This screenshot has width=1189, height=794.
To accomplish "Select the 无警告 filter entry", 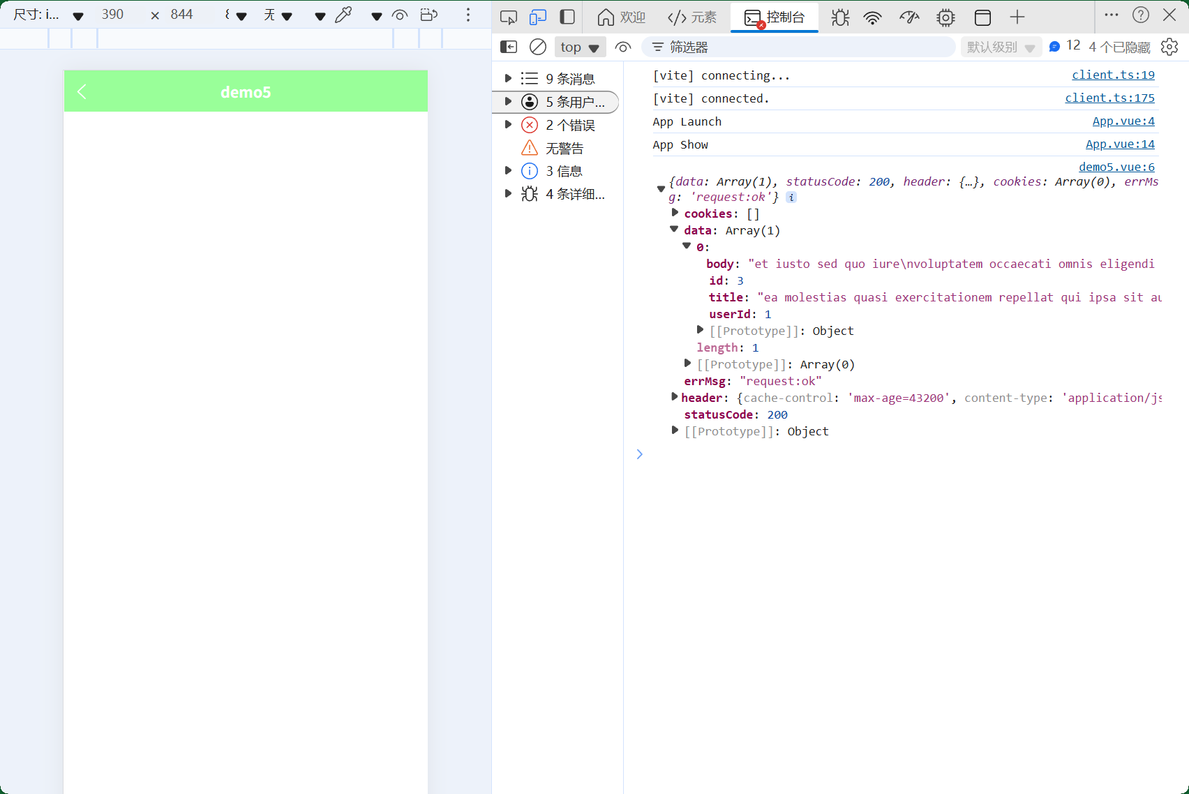I will pos(565,147).
